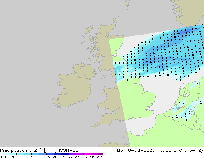Screen dimensions: 204x158
Task: Click the '(12h)' interval text
Action: [x=35, y=150]
